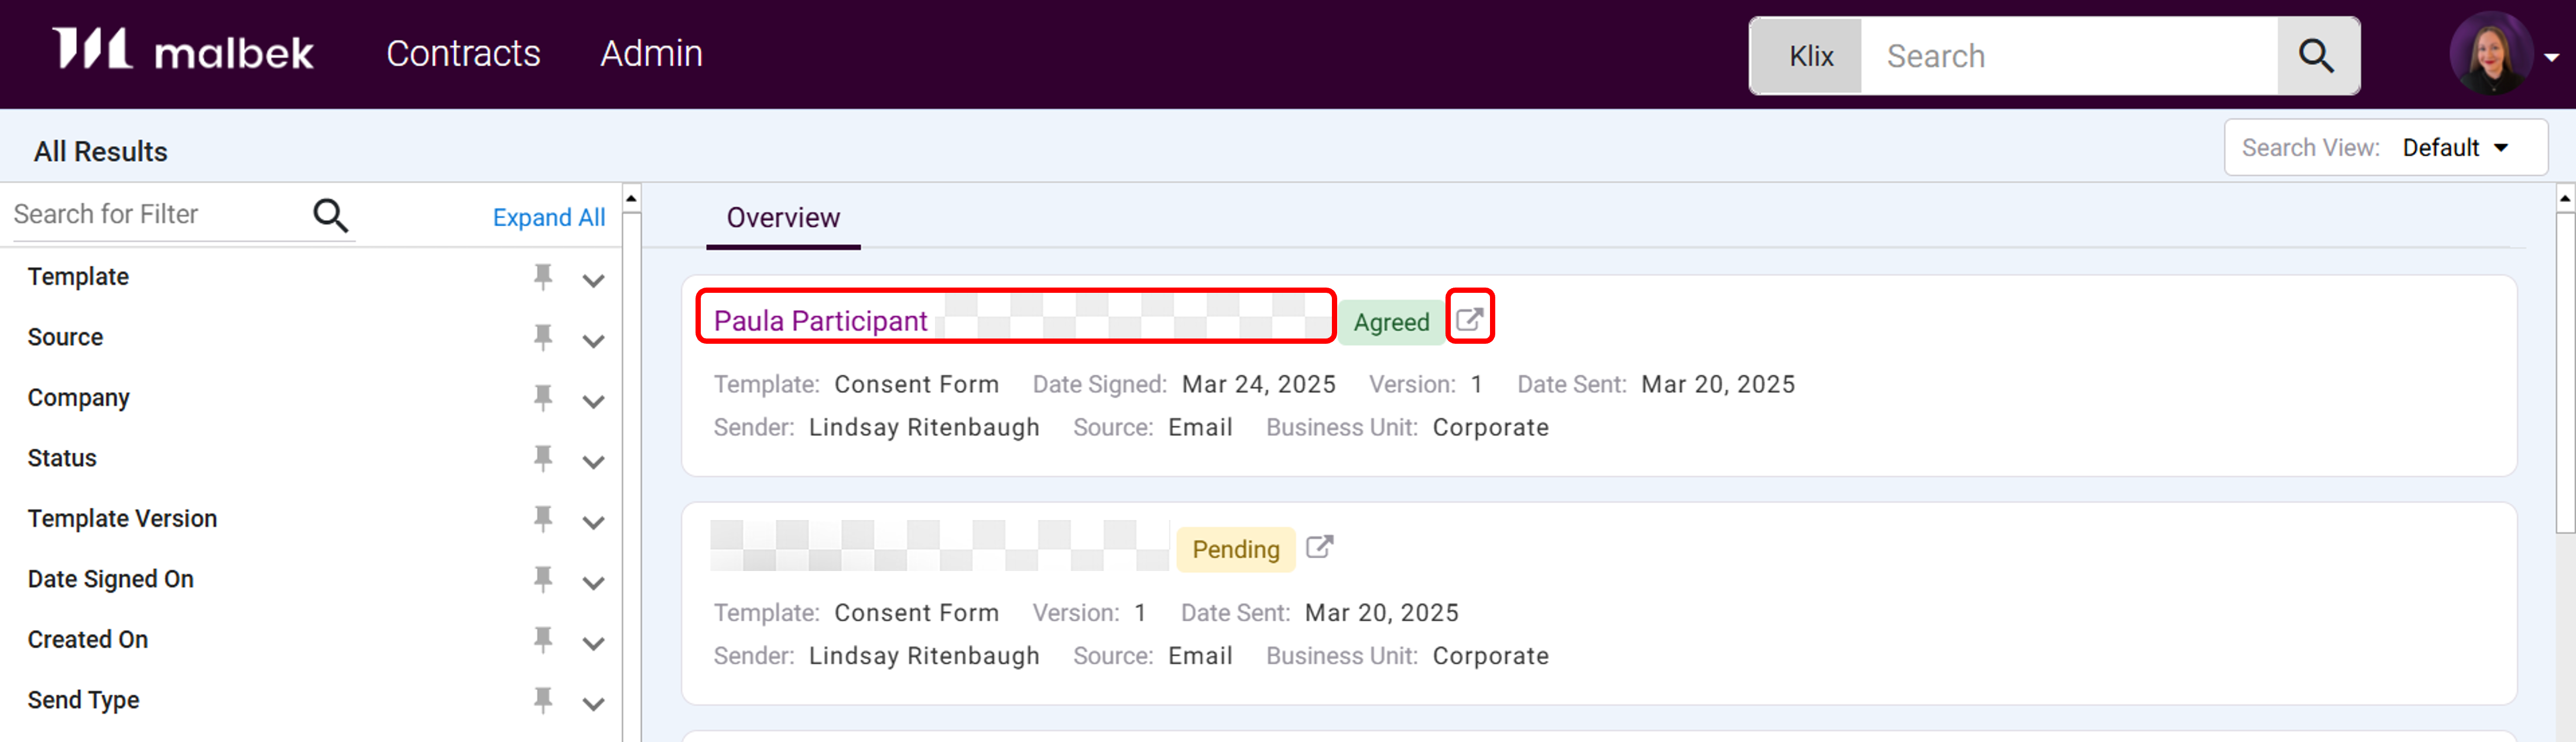Pin the Company filter
This screenshot has height=742, width=2576.
[543, 397]
